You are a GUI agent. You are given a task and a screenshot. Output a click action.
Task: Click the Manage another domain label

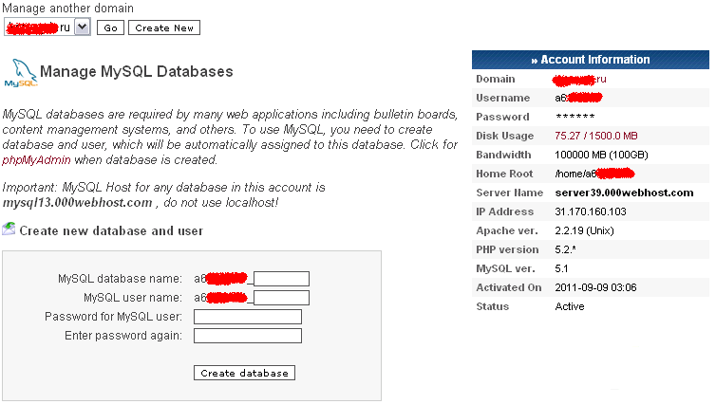point(67,9)
